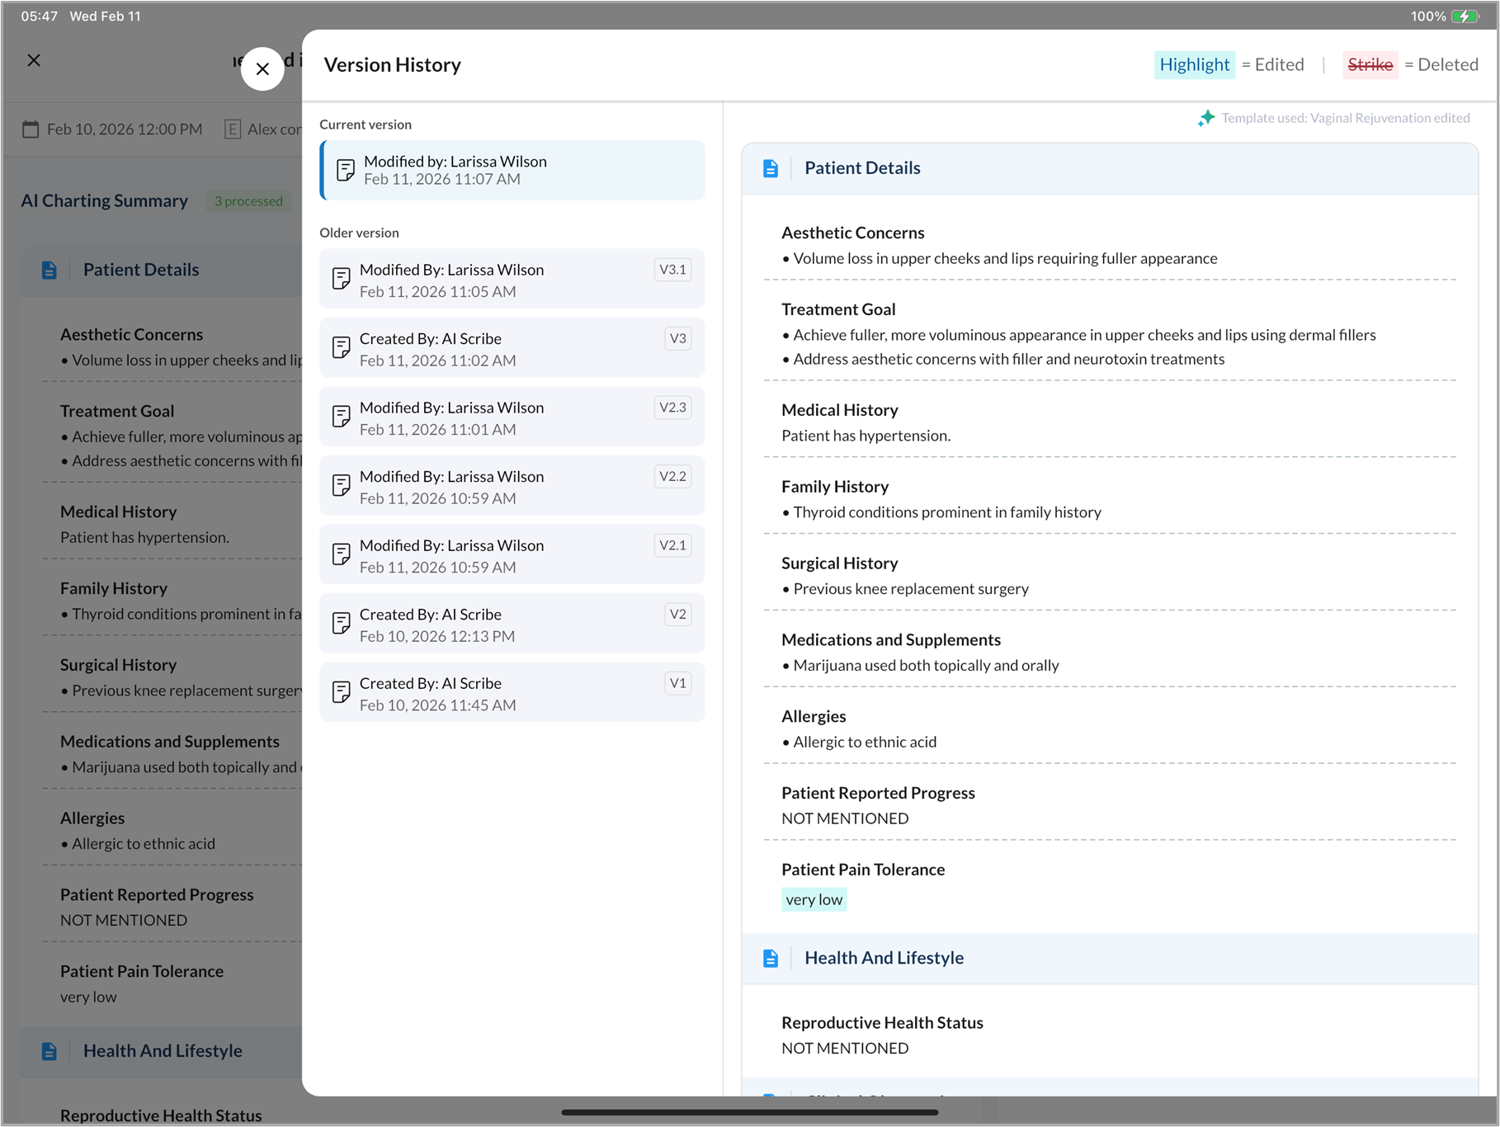
Task: Open version V3.1 by Larissa Wilson
Action: pos(512,280)
